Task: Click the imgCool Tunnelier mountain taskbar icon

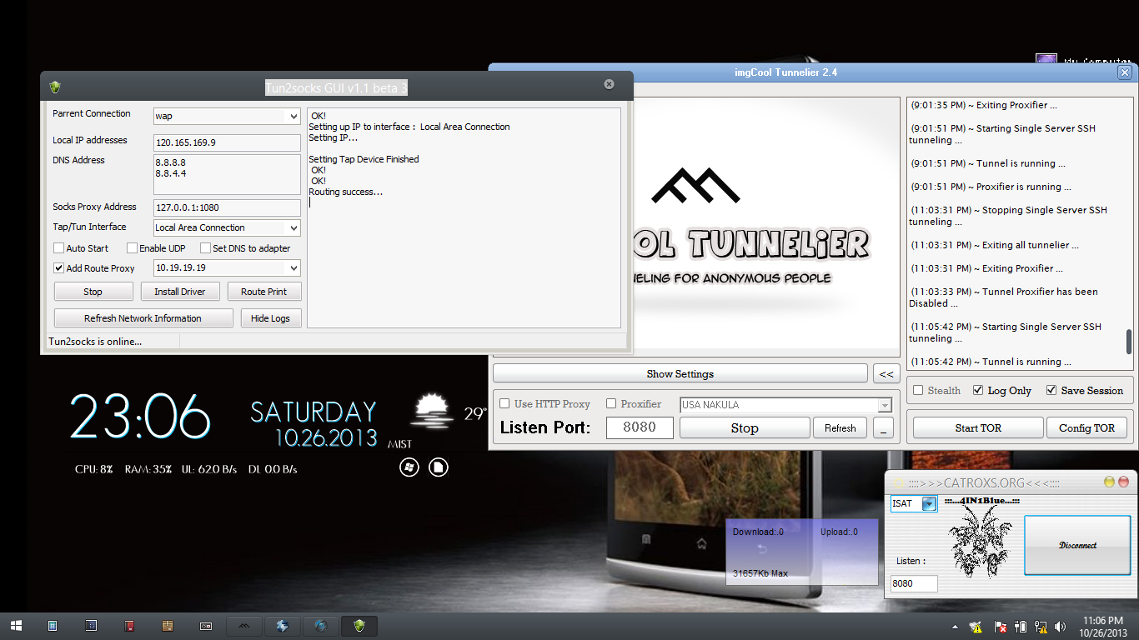Action: (244, 625)
